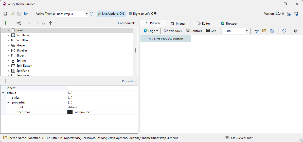Select the Spinner component

click(22, 60)
